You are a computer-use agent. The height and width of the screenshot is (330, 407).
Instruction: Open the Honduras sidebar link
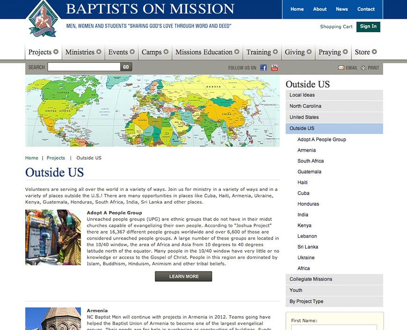point(308,204)
